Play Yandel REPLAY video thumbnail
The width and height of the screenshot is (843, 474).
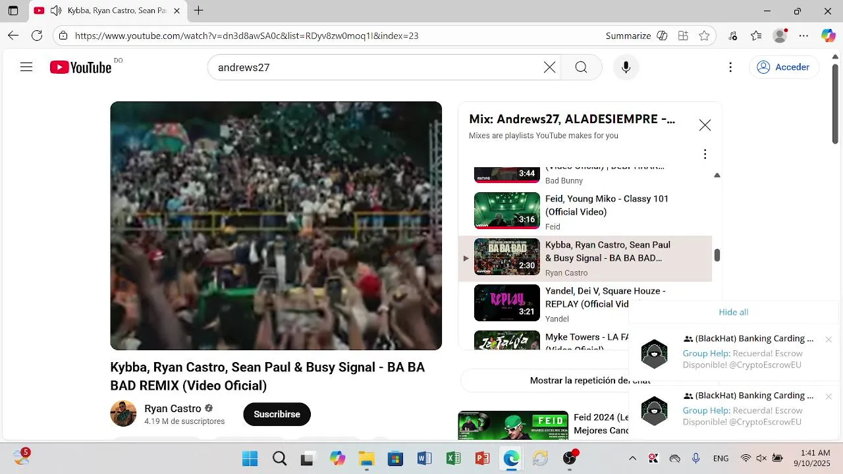point(507,303)
